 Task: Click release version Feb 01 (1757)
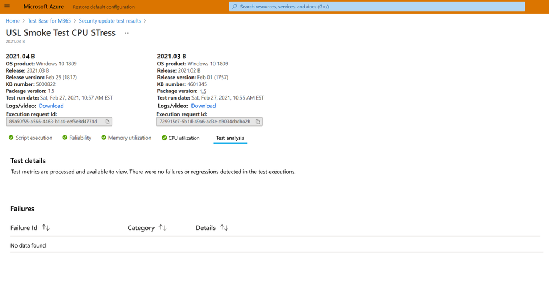(212, 78)
